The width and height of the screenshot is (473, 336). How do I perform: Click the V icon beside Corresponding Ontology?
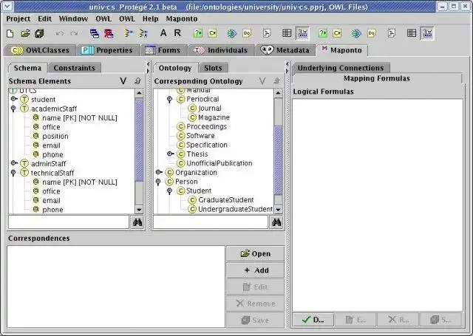click(x=262, y=81)
